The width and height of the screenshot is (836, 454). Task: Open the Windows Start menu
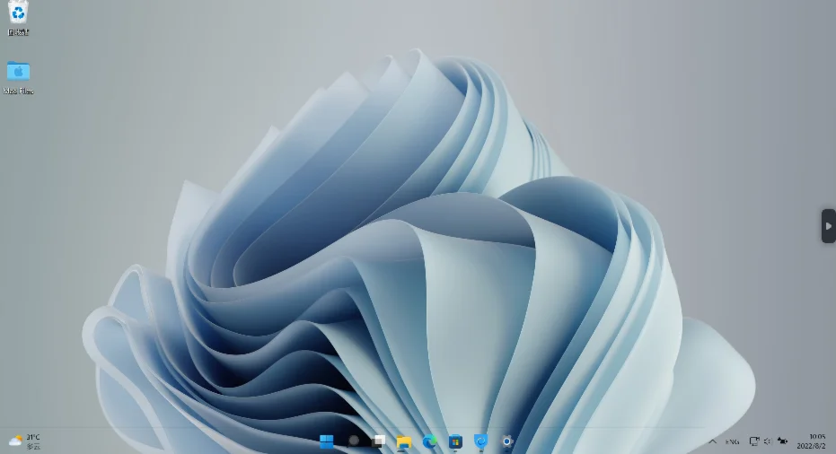[326, 441]
